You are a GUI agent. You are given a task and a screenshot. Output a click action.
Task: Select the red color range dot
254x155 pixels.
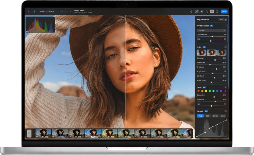tap(198, 91)
